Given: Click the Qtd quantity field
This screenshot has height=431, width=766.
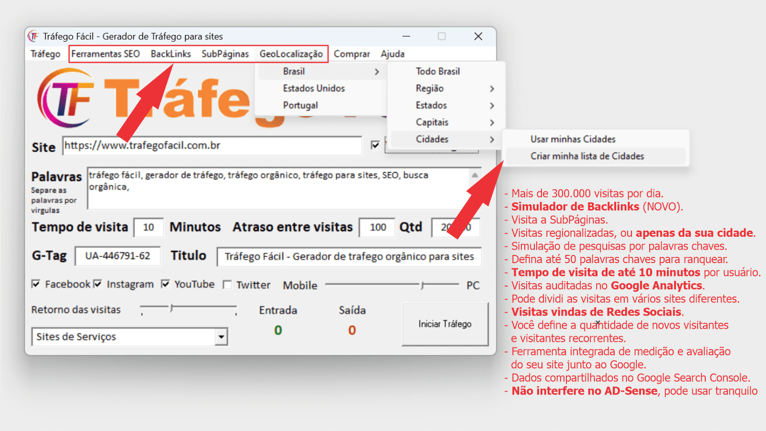Looking at the screenshot, I should [x=455, y=227].
